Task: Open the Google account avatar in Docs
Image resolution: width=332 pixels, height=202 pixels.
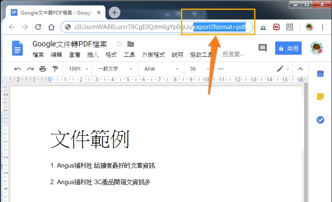Action: 317,48
